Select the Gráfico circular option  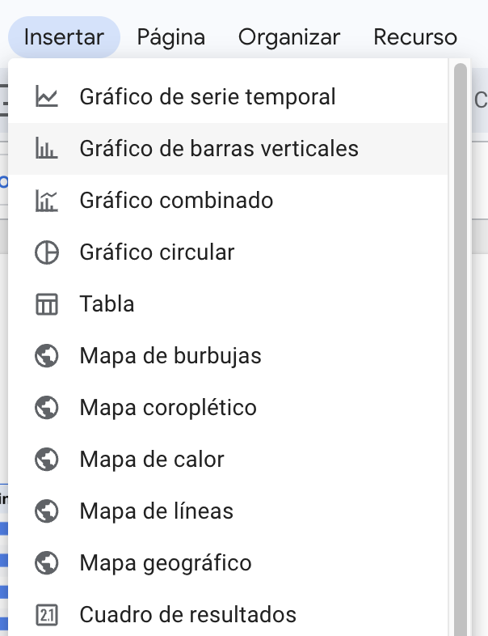[157, 252]
